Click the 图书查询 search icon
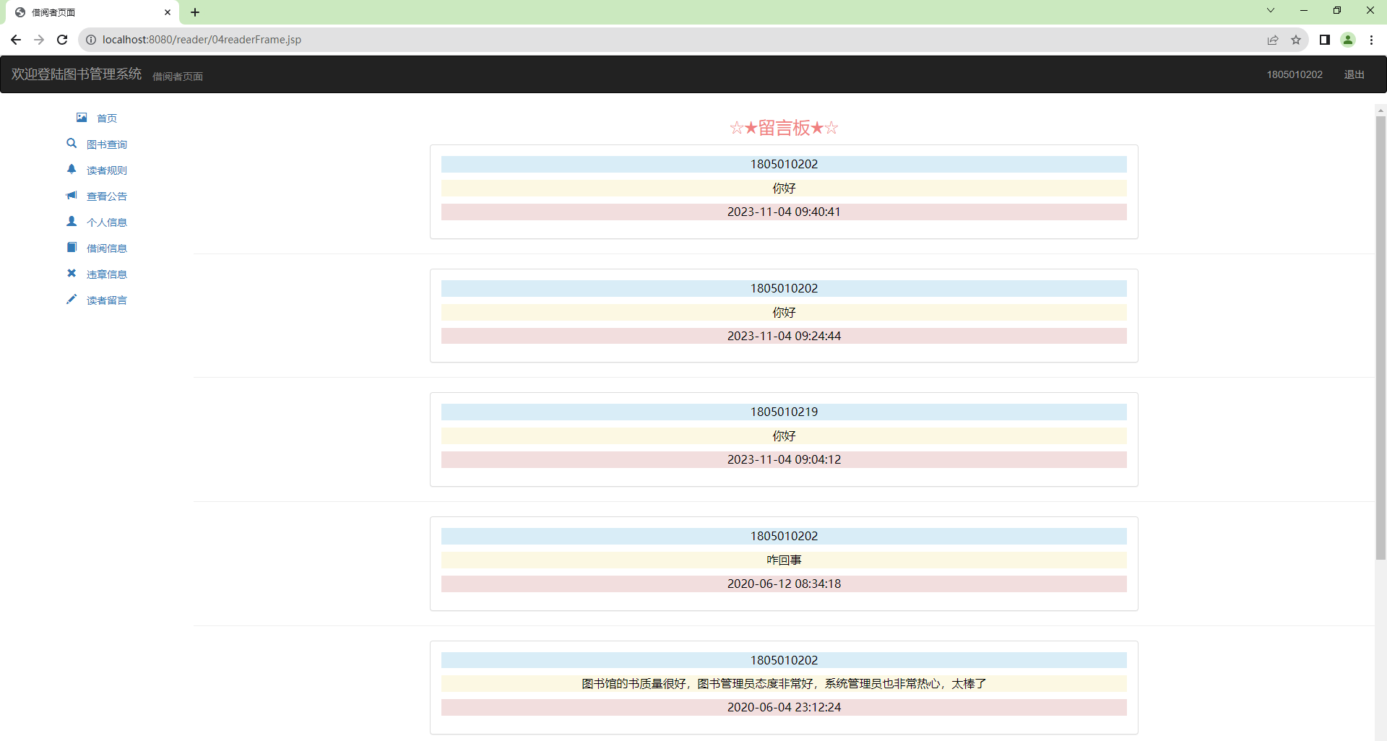This screenshot has width=1387, height=741. [72, 143]
